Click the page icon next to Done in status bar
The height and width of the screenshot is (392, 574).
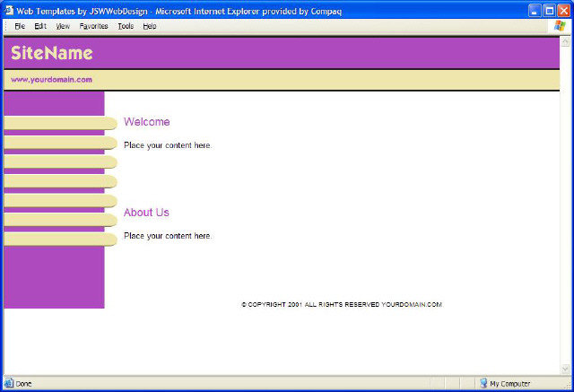tap(9, 383)
